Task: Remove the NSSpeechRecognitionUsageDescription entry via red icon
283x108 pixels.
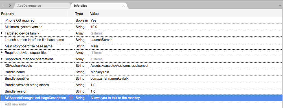Action: point(71,98)
